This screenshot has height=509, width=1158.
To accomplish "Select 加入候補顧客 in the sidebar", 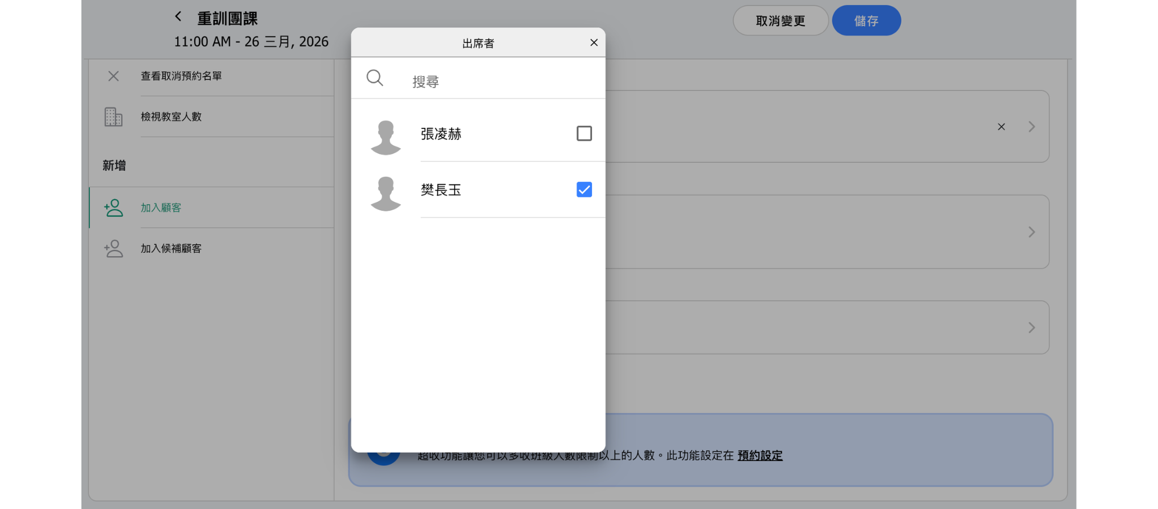I will (171, 248).
